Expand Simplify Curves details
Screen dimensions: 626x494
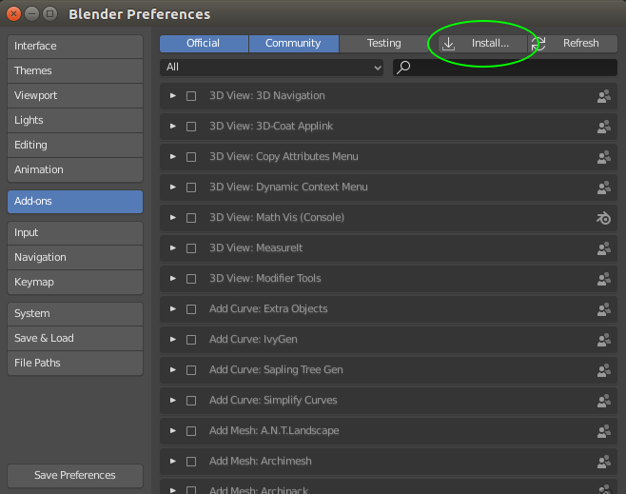173,400
